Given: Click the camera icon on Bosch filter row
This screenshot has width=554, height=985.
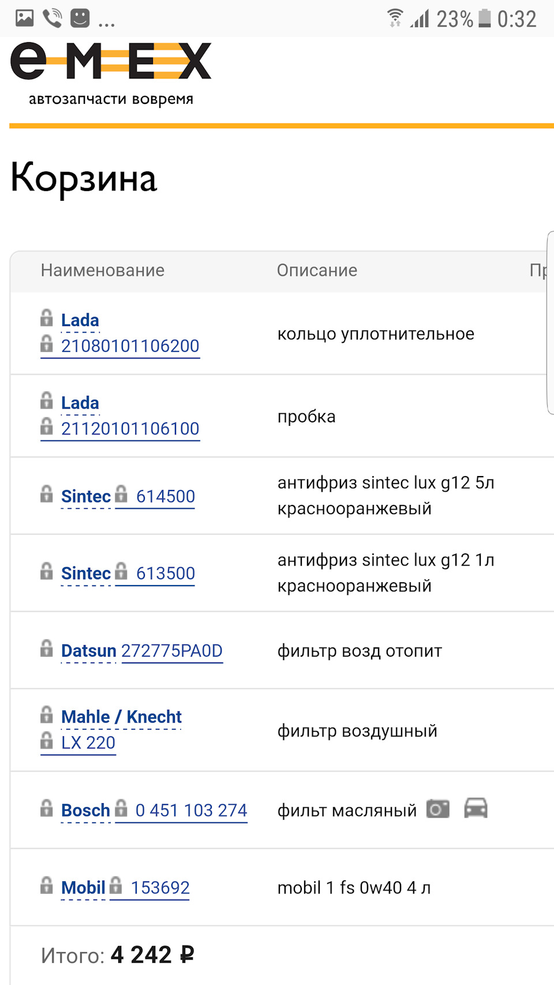Looking at the screenshot, I should [x=437, y=809].
